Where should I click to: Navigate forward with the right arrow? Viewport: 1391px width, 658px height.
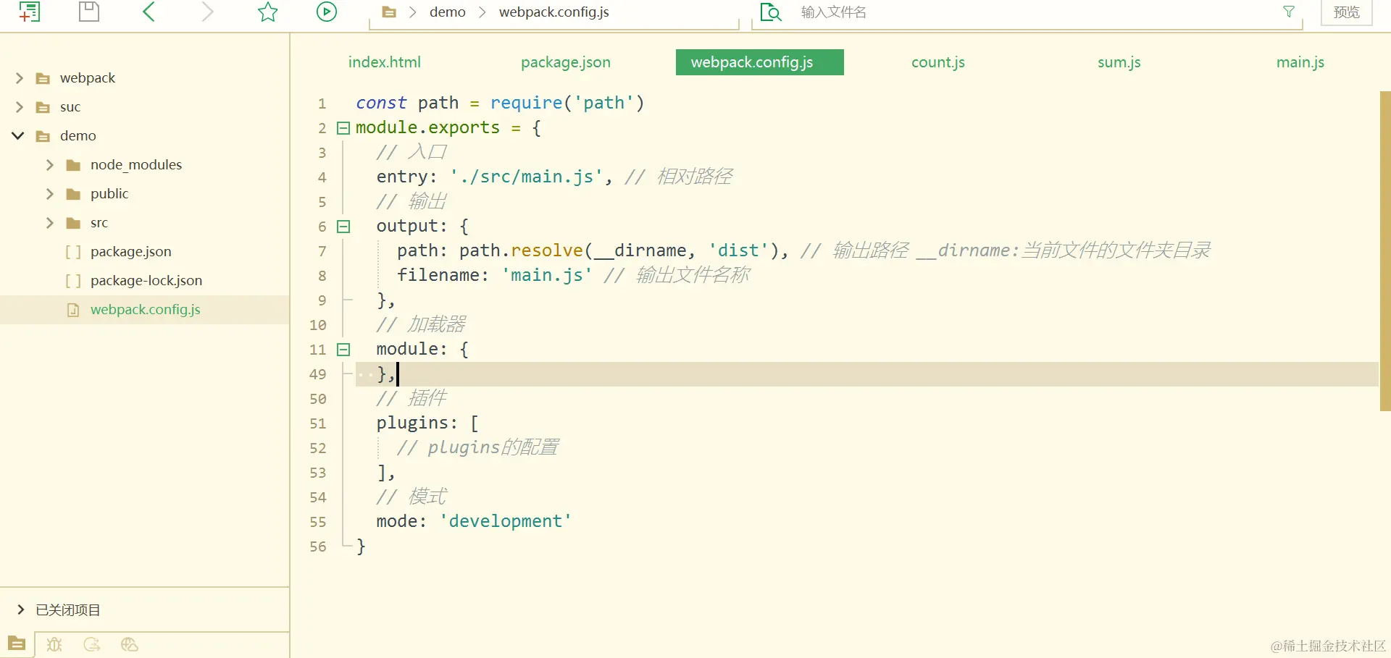208,12
